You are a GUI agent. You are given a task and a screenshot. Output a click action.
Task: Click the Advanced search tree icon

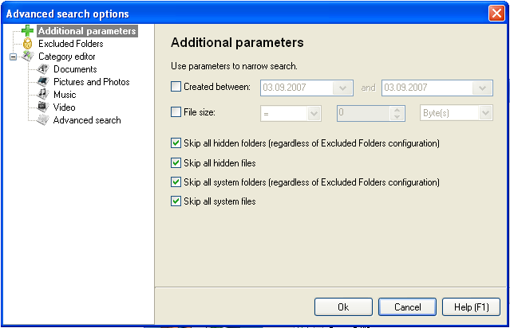click(x=43, y=119)
